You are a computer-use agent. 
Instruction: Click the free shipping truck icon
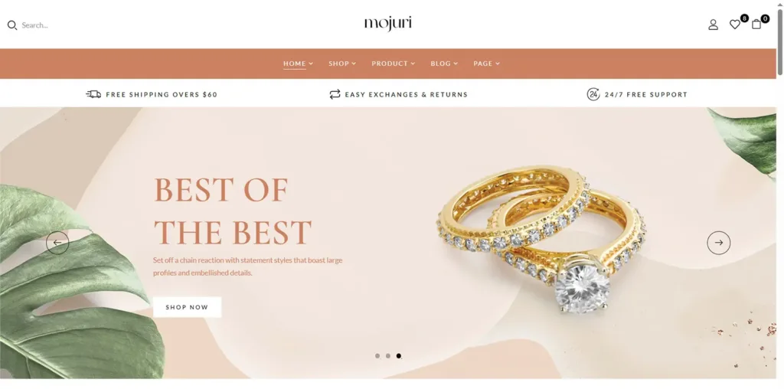(x=93, y=94)
